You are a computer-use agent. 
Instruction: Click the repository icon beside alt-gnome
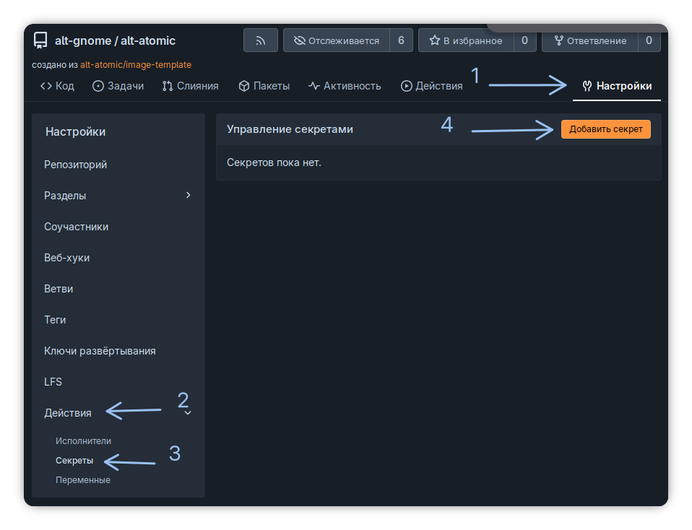point(40,40)
